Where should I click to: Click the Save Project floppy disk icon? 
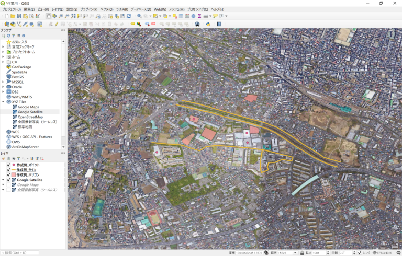pyautogui.click(x=19, y=16)
